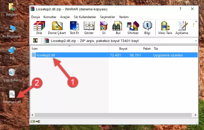The width and height of the screenshot is (204, 130).
Task: Open Bul (Find) binoculars tool
Action: click(118, 28)
